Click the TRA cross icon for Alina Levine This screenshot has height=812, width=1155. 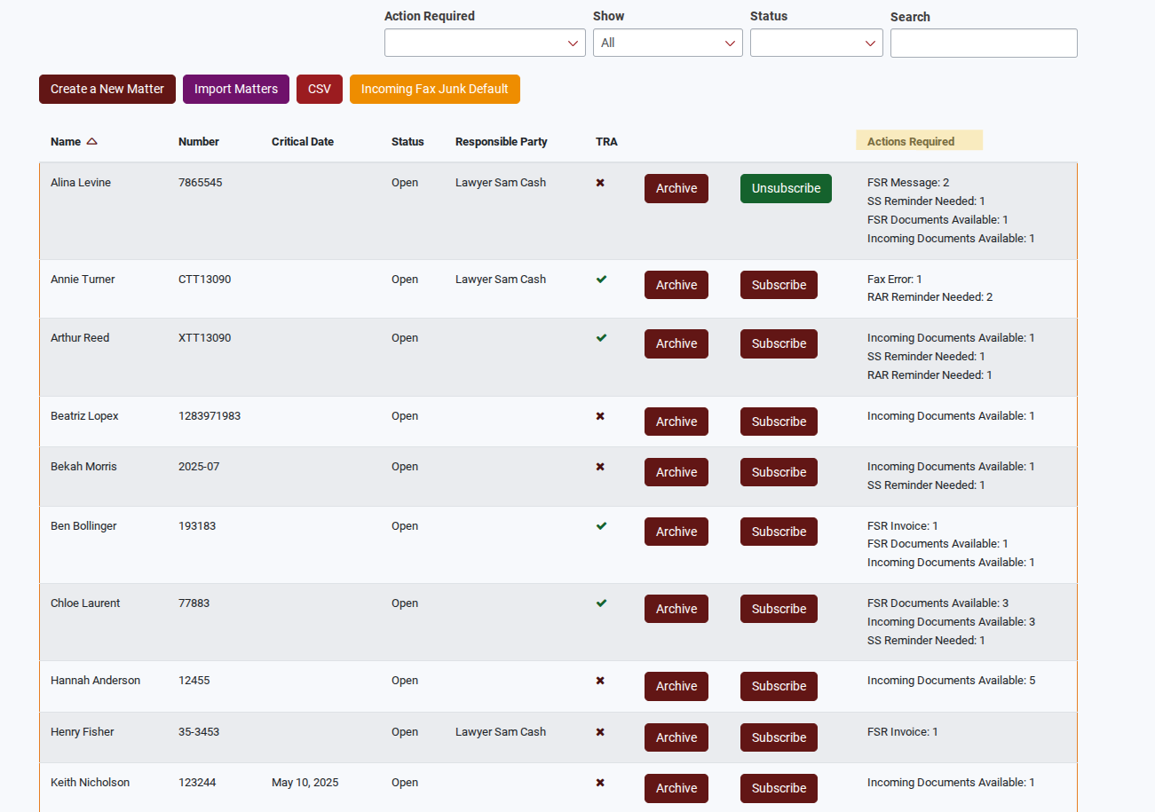(600, 183)
